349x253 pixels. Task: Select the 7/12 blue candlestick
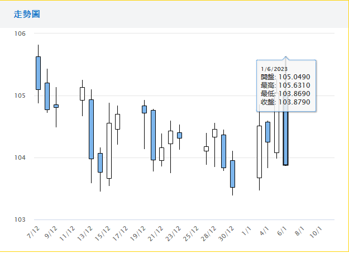coord(38,73)
